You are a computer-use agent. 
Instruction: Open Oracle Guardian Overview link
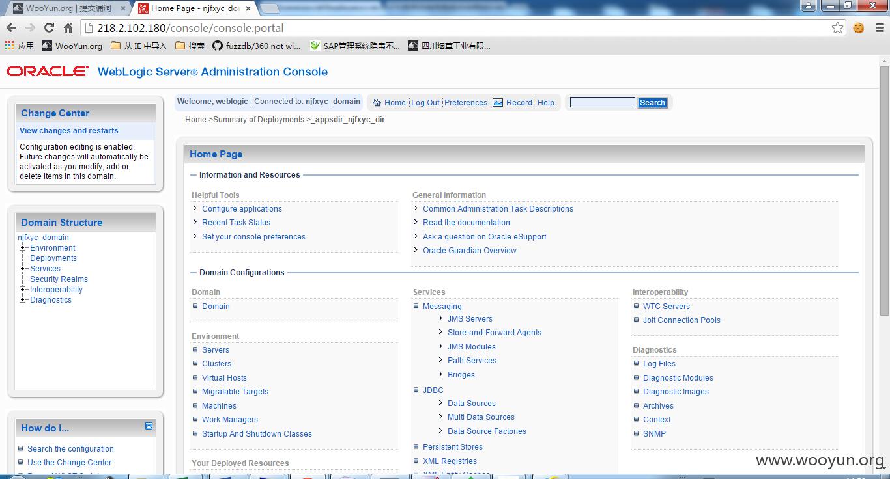point(470,251)
